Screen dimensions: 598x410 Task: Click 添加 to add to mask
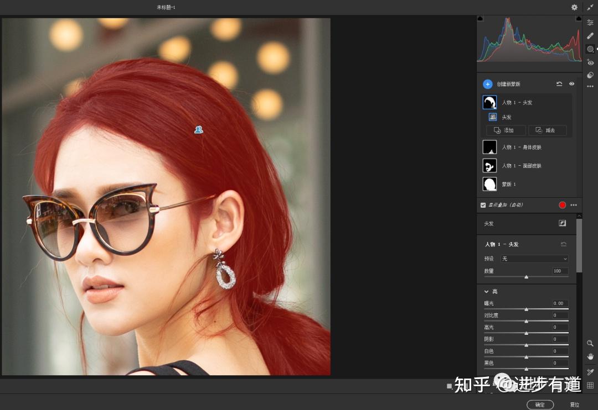(506, 130)
